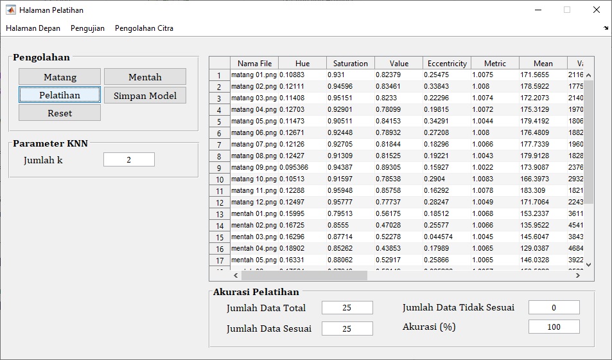Click the Jumlah k input field
The height and width of the screenshot is (360, 612).
[128, 160]
